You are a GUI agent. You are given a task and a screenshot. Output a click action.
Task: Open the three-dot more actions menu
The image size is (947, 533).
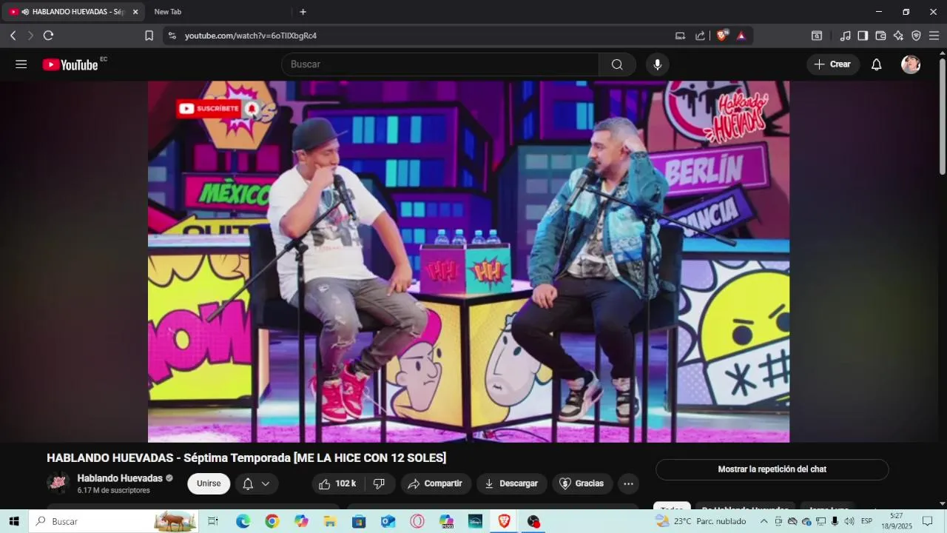click(x=628, y=483)
